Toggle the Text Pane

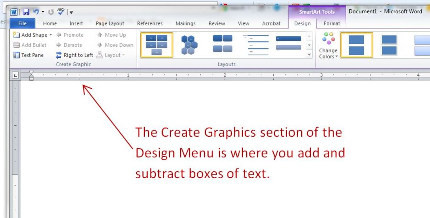point(29,55)
